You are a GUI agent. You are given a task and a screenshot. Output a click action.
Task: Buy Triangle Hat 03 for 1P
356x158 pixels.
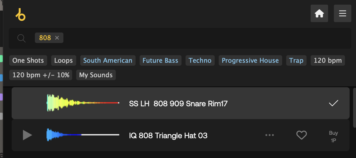pos(333,137)
